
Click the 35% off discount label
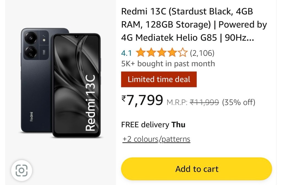click(238, 102)
